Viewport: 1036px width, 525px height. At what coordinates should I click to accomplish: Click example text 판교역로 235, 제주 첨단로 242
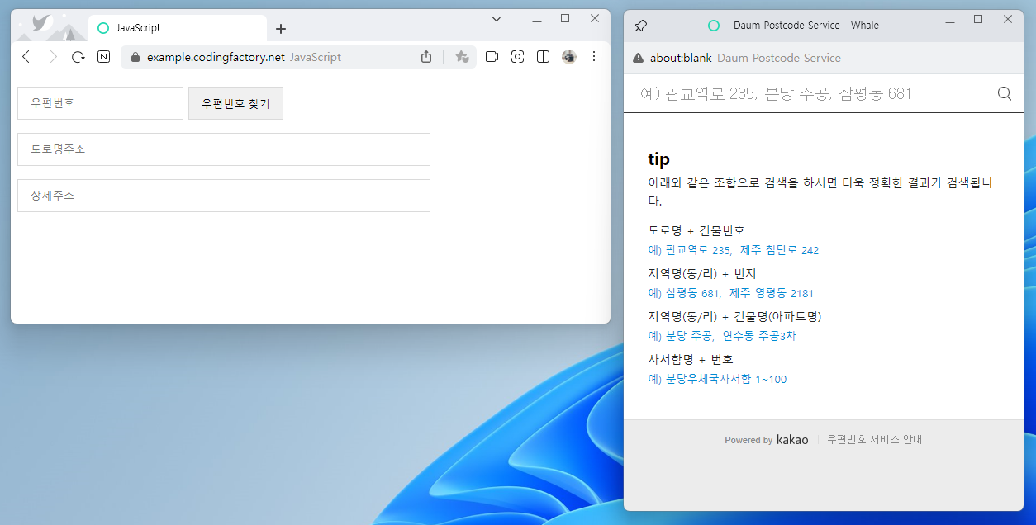coord(734,250)
